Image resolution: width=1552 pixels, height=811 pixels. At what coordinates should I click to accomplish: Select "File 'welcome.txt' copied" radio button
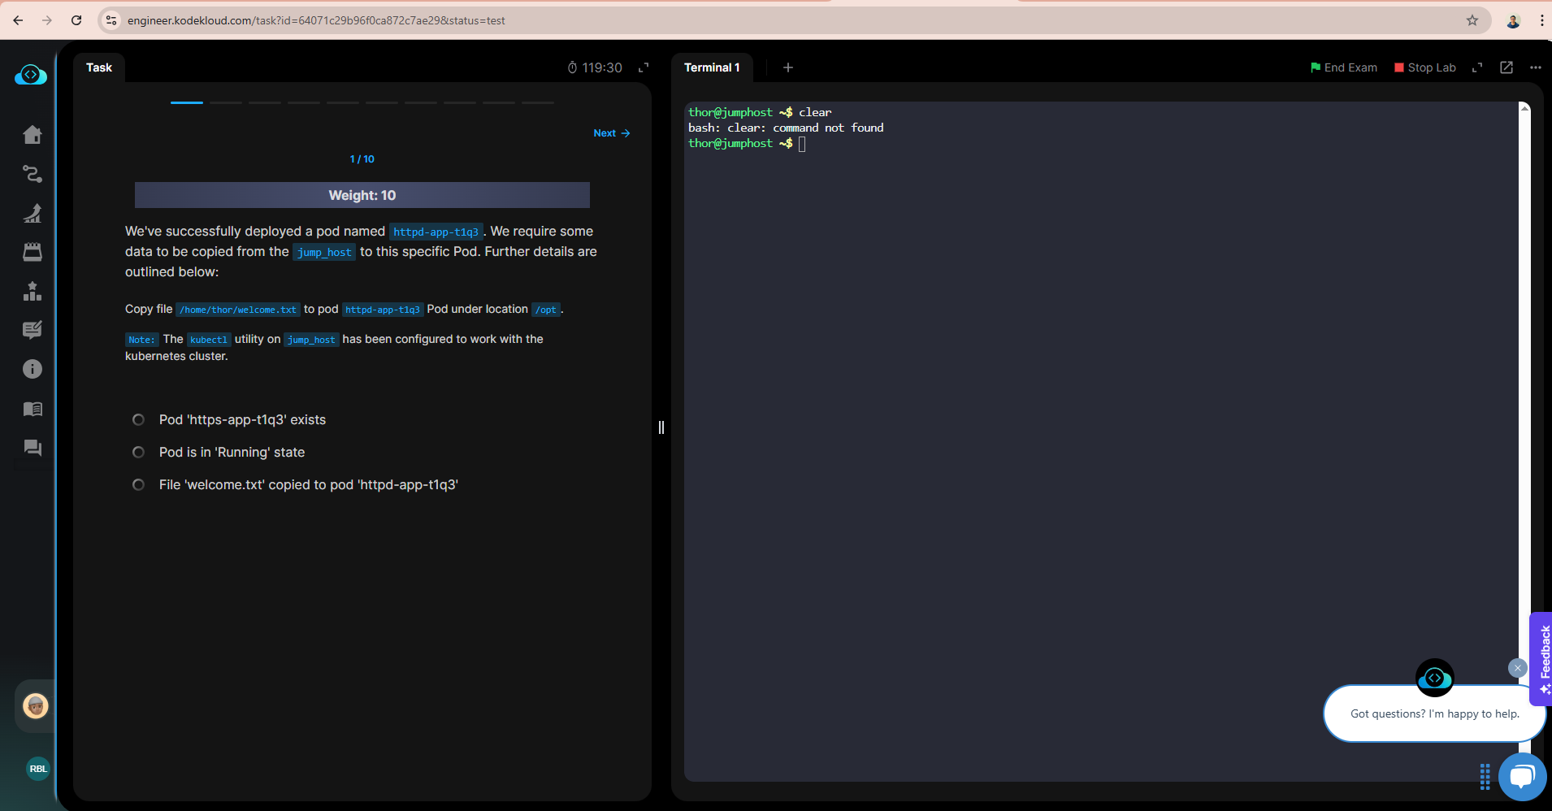139,485
